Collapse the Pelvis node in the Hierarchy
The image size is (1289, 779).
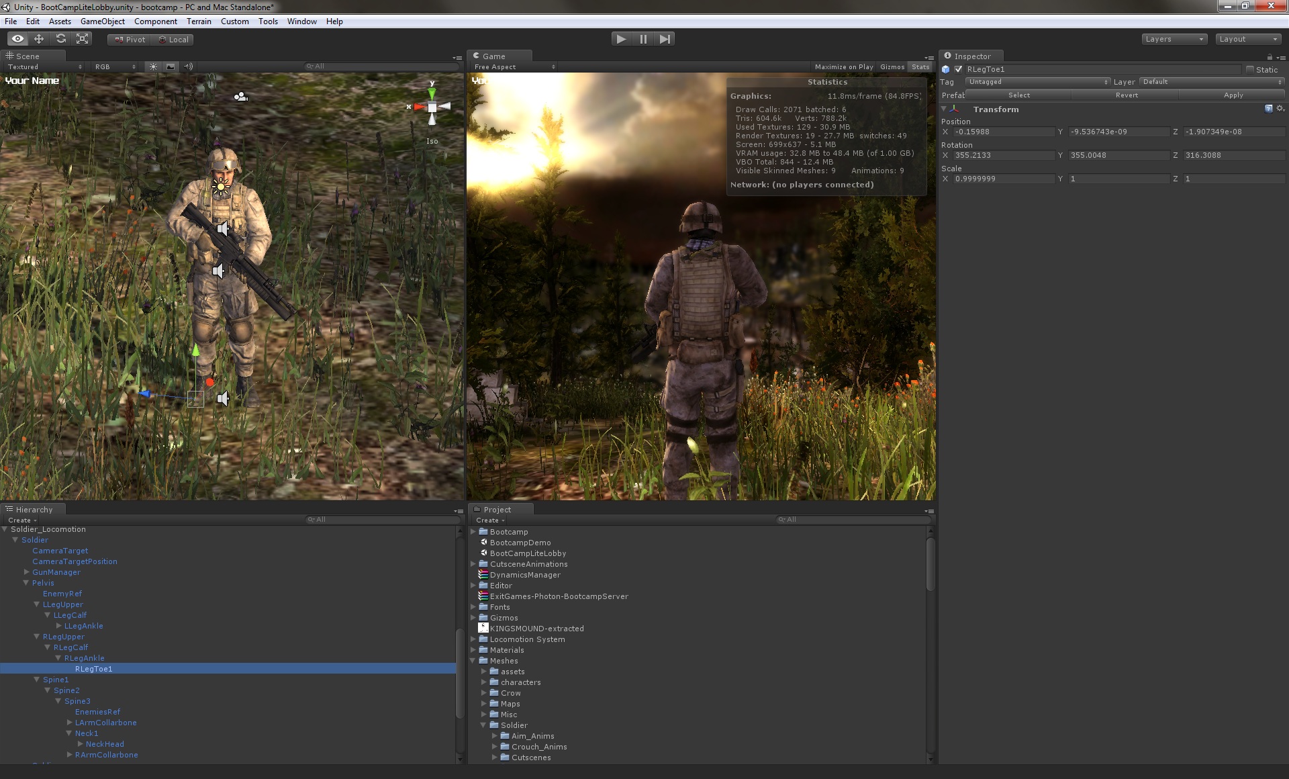click(x=26, y=583)
